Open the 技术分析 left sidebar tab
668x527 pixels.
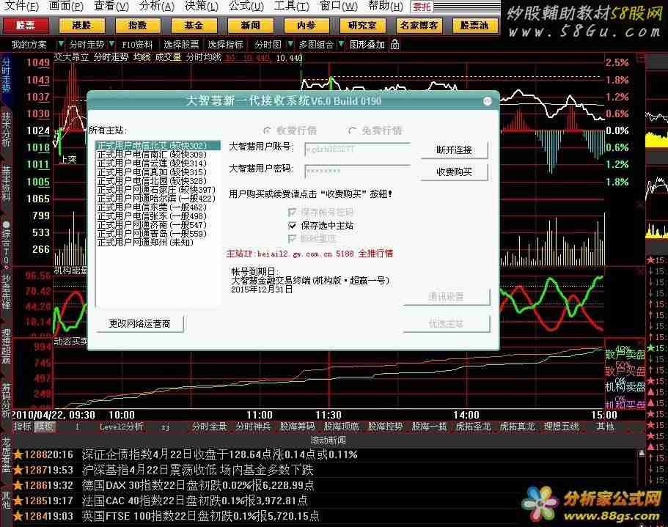coord(6,129)
